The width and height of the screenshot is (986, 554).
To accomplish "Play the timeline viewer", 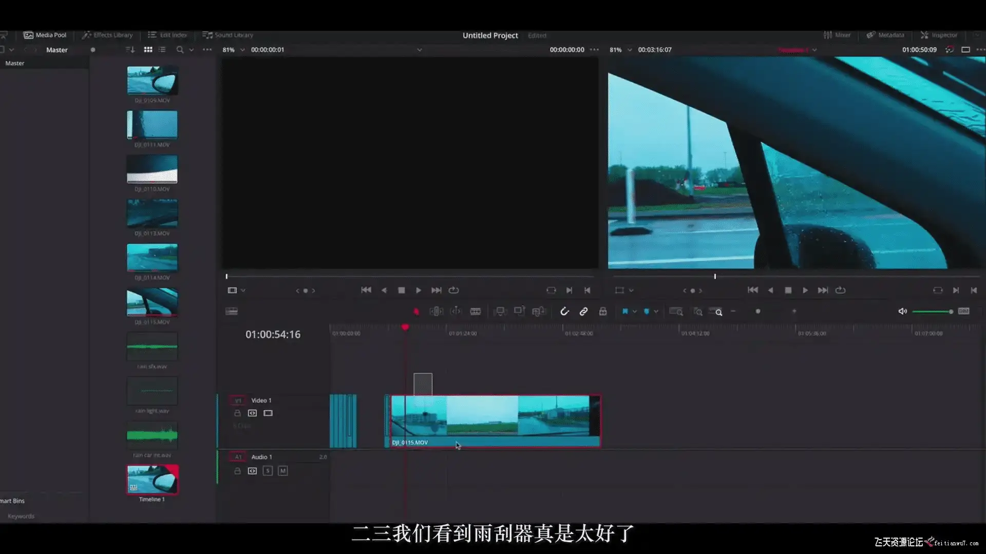I will pos(805,290).
